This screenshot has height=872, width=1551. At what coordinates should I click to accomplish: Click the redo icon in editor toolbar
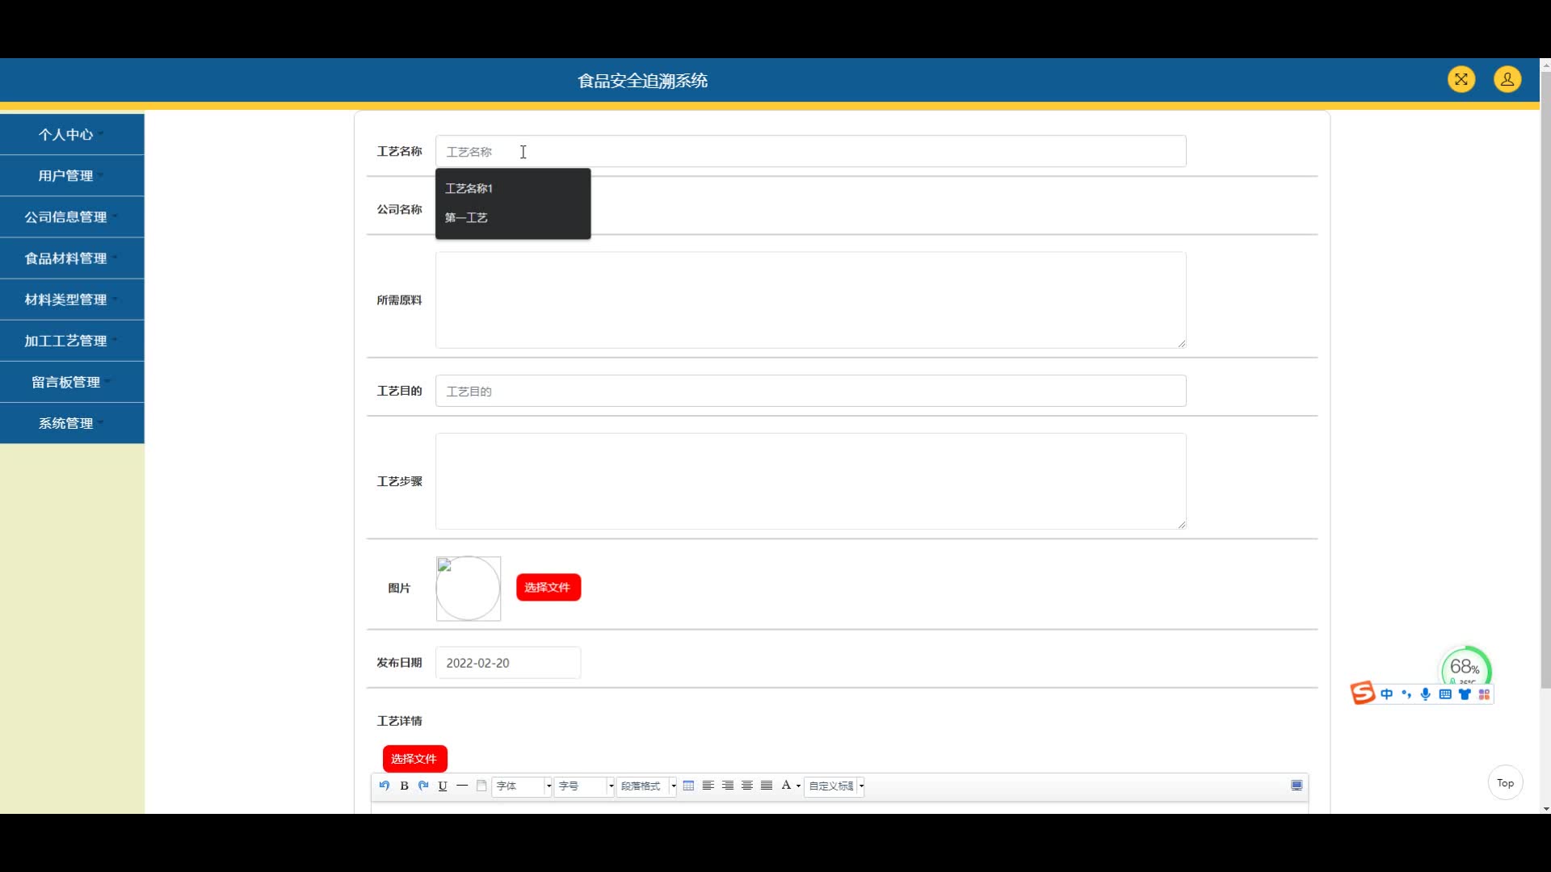(423, 786)
